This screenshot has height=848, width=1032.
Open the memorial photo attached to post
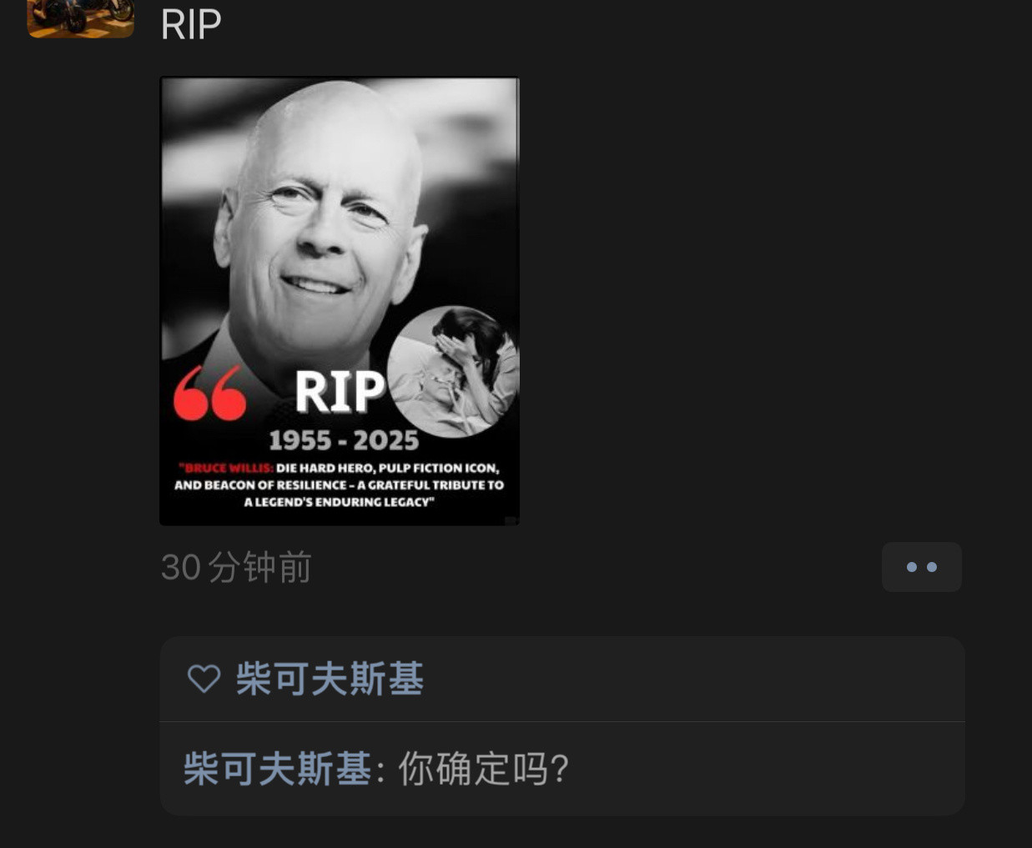coord(340,301)
